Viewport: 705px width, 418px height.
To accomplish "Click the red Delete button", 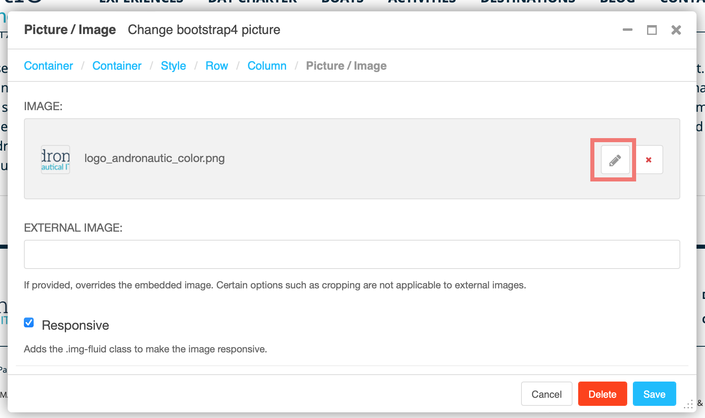I will (x=602, y=394).
